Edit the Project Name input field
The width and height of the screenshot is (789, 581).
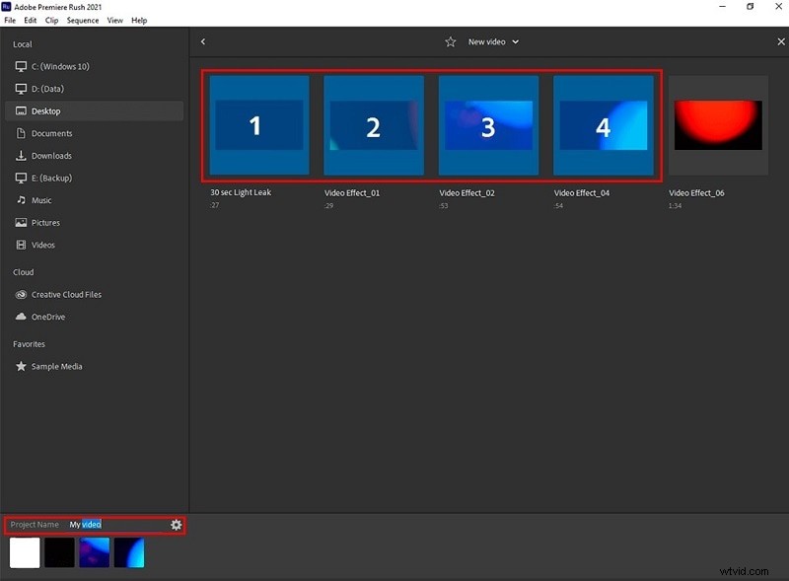(x=87, y=524)
